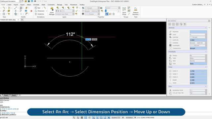Open the Manage ribbon tab
The image size is (212, 119).
point(60,5)
